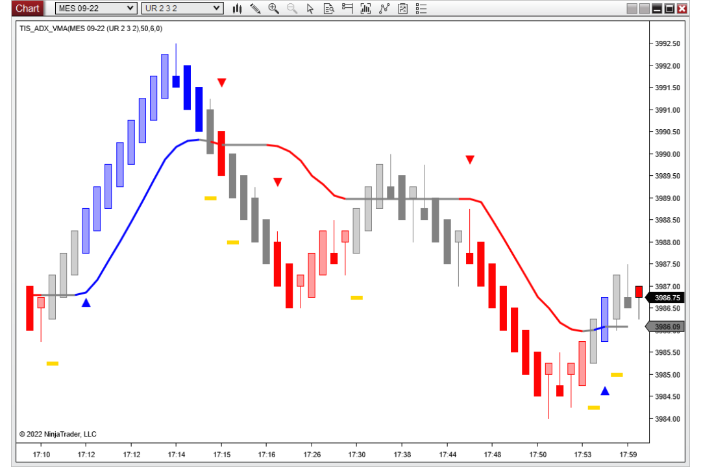Image resolution: width=701 pixels, height=467 pixels.
Task: Open the data series bars icon
Action: 365,8
